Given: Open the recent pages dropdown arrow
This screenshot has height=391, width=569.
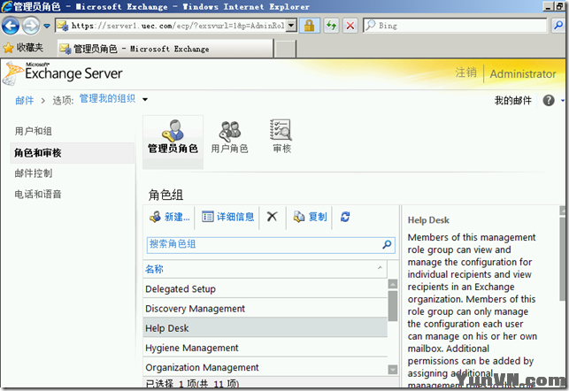Looking at the screenshot, I should (47, 26).
